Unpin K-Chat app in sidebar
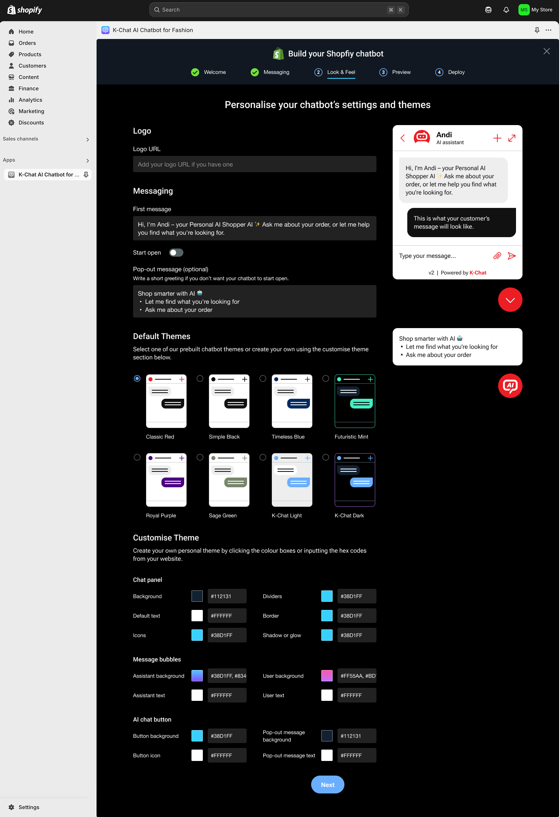The width and height of the screenshot is (559, 817). pyautogui.click(x=86, y=175)
